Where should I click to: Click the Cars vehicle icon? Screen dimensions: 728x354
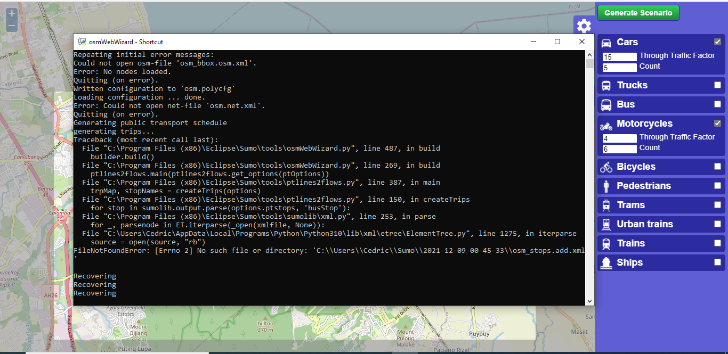click(x=606, y=43)
